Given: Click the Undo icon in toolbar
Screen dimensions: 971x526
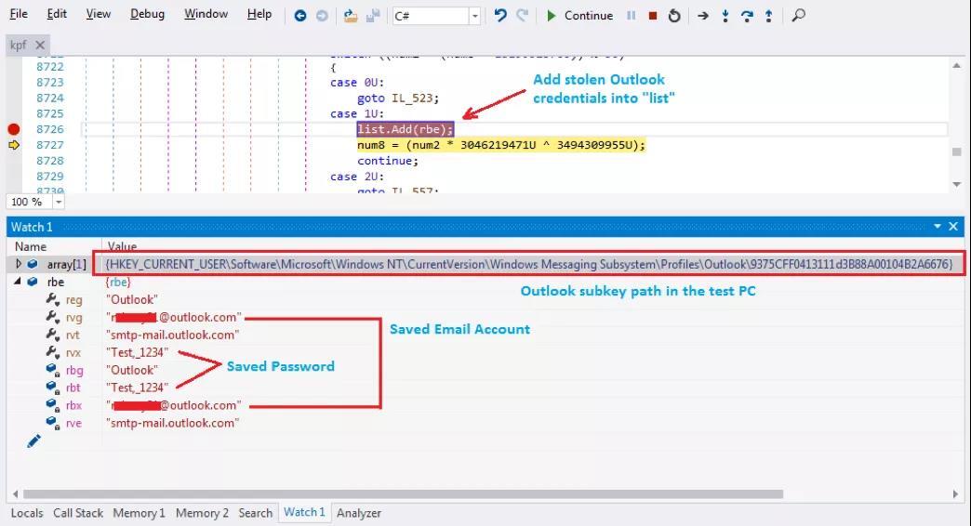Looking at the screenshot, I should pyautogui.click(x=500, y=16).
